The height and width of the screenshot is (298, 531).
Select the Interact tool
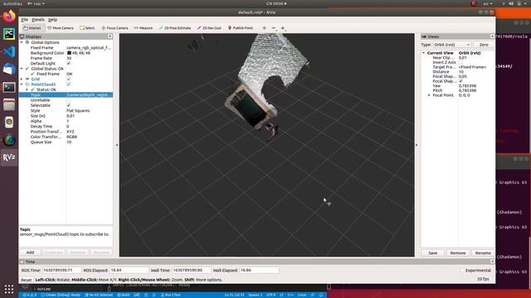point(32,28)
